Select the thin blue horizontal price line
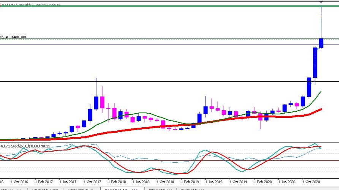 point(169,44)
